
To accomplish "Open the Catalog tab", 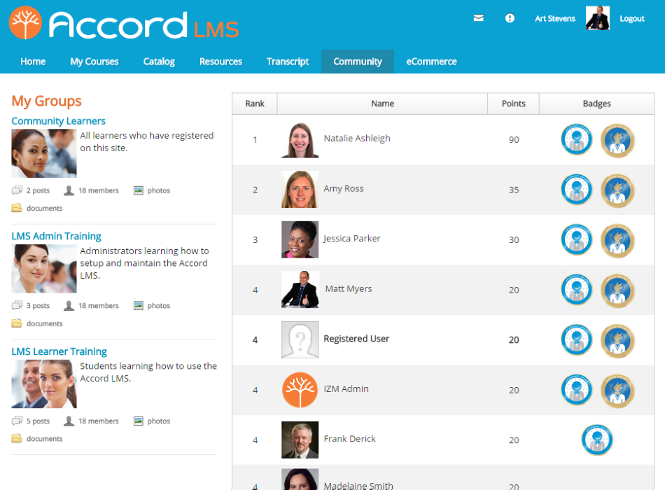I will coord(159,62).
